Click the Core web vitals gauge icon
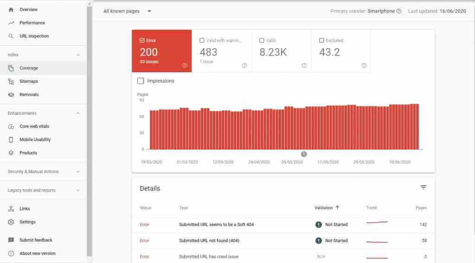Viewport: 475px width, 263px height. coord(11,126)
